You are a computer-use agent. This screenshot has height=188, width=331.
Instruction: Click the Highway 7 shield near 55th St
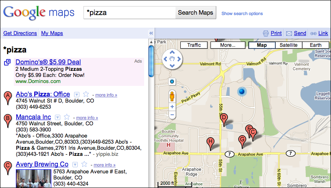click(230, 154)
